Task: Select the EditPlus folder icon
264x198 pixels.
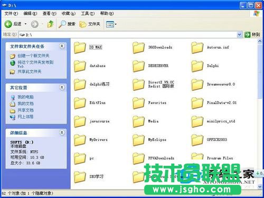Action: pyautogui.click(x=80, y=103)
